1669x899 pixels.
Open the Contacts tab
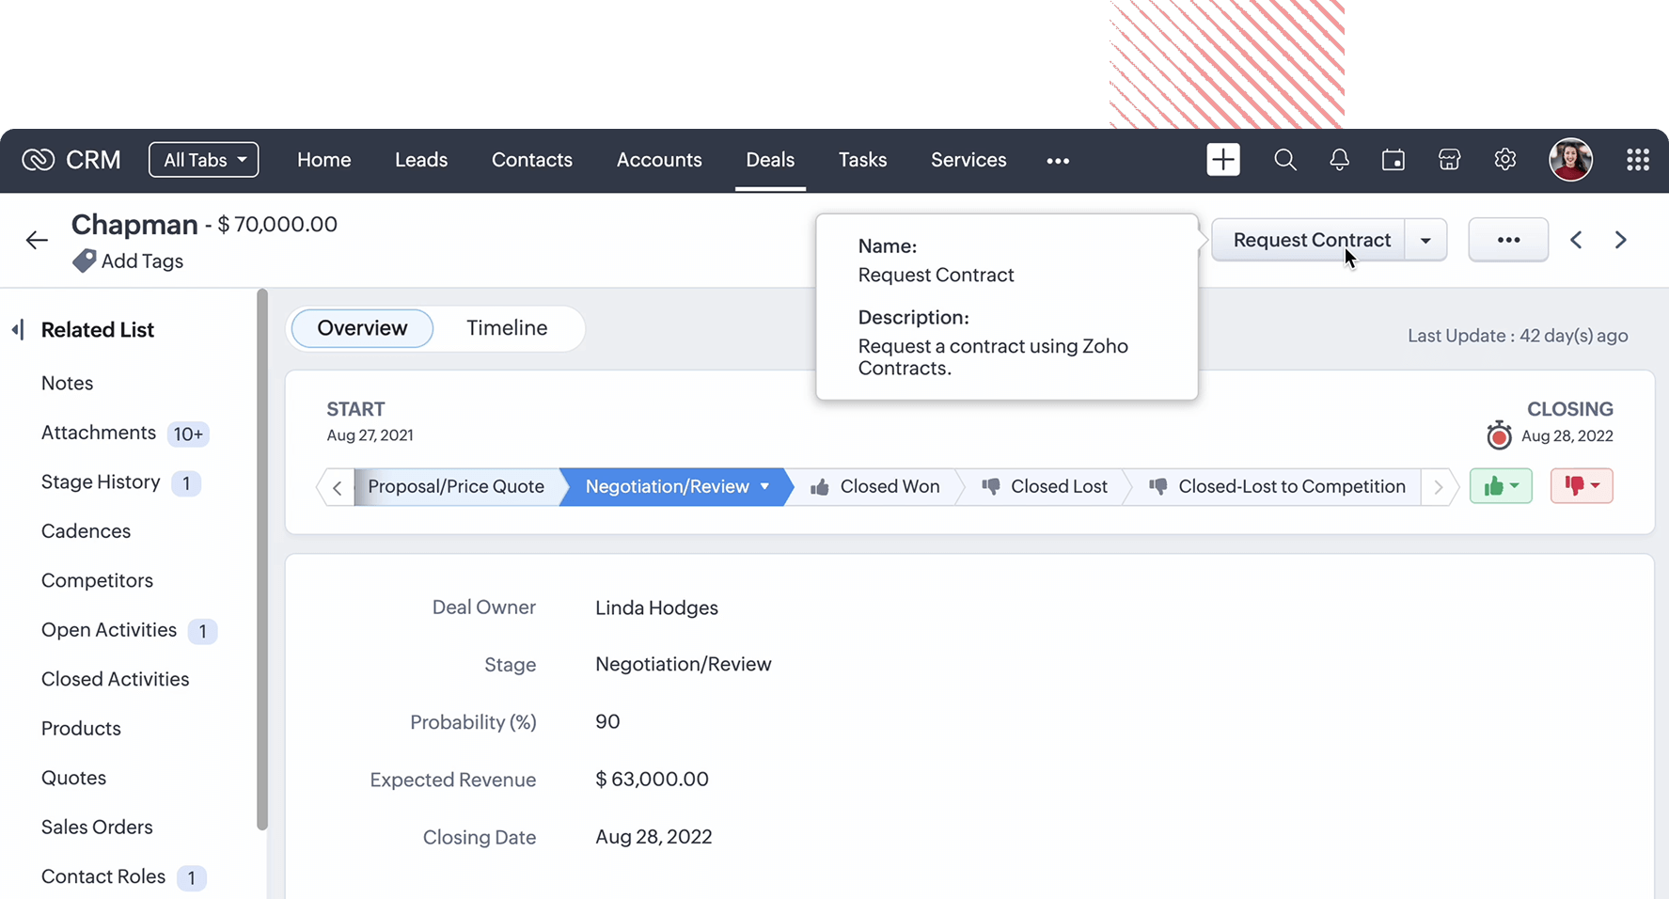pos(531,160)
